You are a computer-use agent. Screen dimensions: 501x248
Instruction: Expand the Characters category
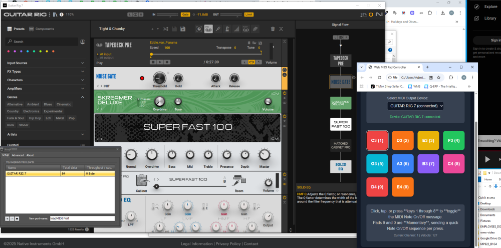(x=46, y=80)
